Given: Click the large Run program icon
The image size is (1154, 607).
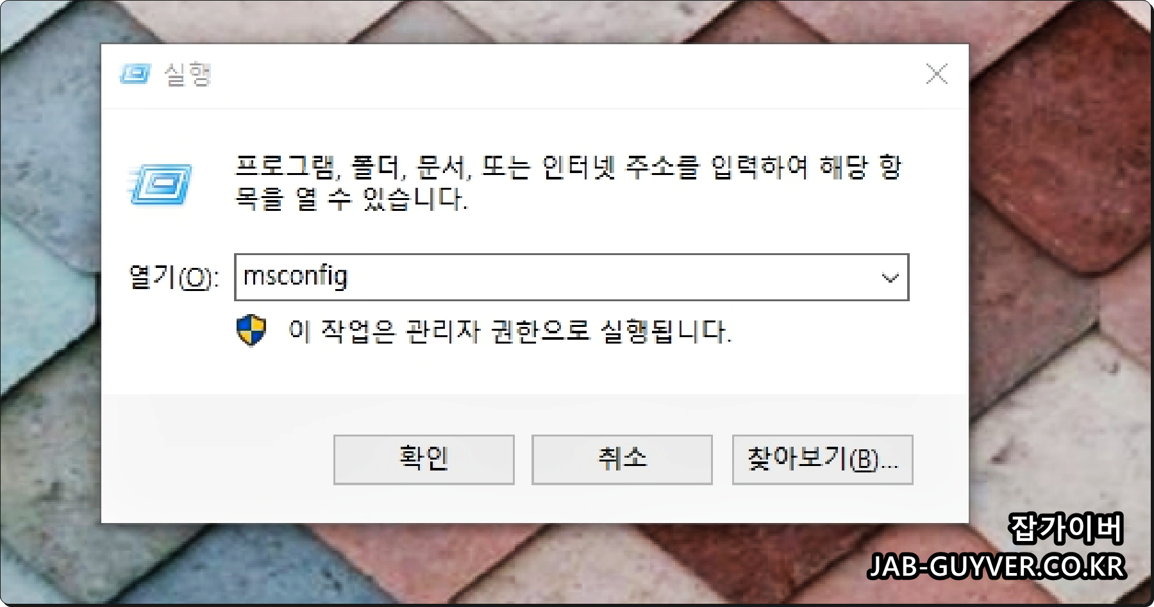Looking at the screenshot, I should click(x=160, y=184).
